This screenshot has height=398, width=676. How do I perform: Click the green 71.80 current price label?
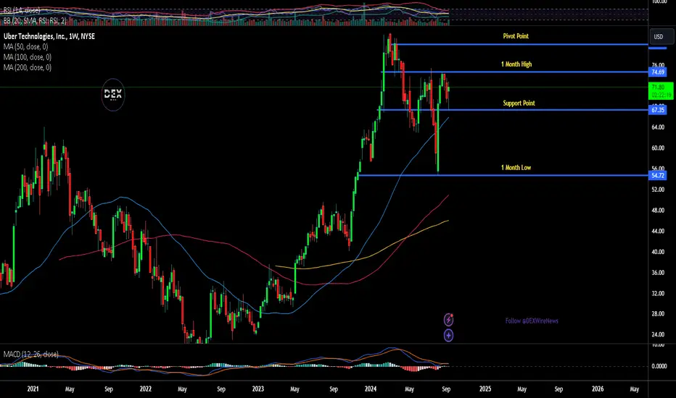pos(661,90)
